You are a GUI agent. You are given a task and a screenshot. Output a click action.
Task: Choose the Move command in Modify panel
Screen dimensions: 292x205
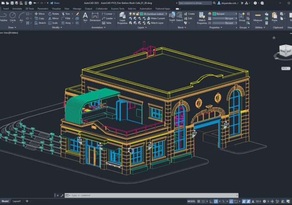[40, 14]
